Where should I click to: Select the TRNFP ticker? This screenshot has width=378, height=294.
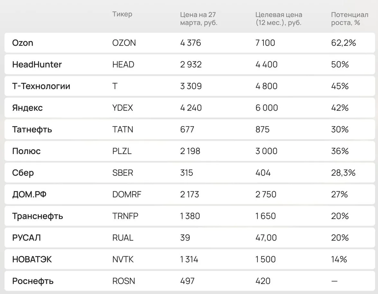125,216
